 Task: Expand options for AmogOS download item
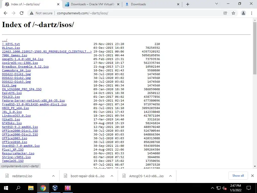(x=170, y=176)
